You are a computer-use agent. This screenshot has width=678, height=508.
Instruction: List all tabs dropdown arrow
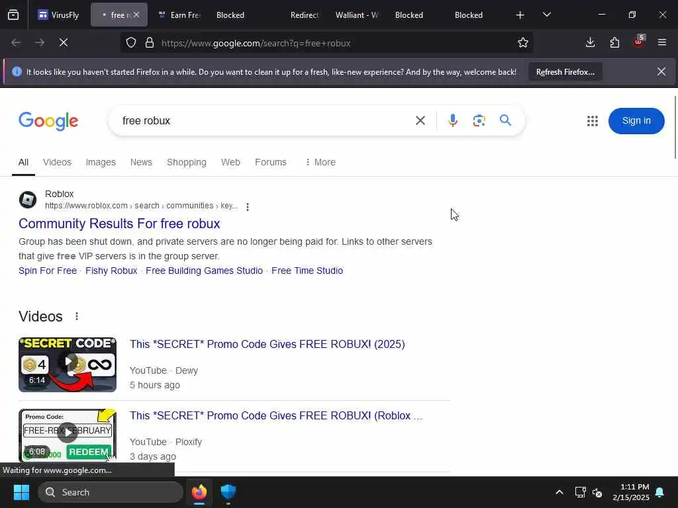[547, 15]
